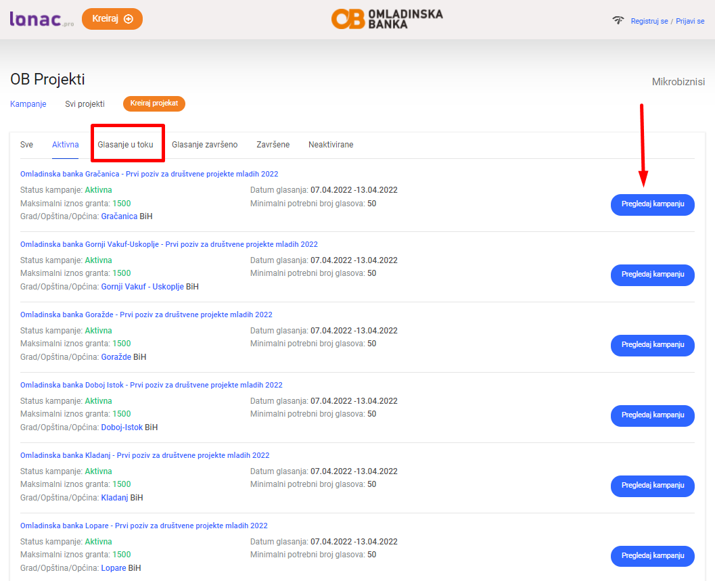Screen dimensions: 715x581
Task: Click Pregledaj kampanju for Doboj Istok
Action: point(652,415)
